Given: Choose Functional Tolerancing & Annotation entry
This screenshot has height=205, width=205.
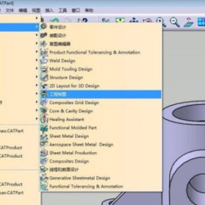Looking at the screenshot, I should coord(86,186).
